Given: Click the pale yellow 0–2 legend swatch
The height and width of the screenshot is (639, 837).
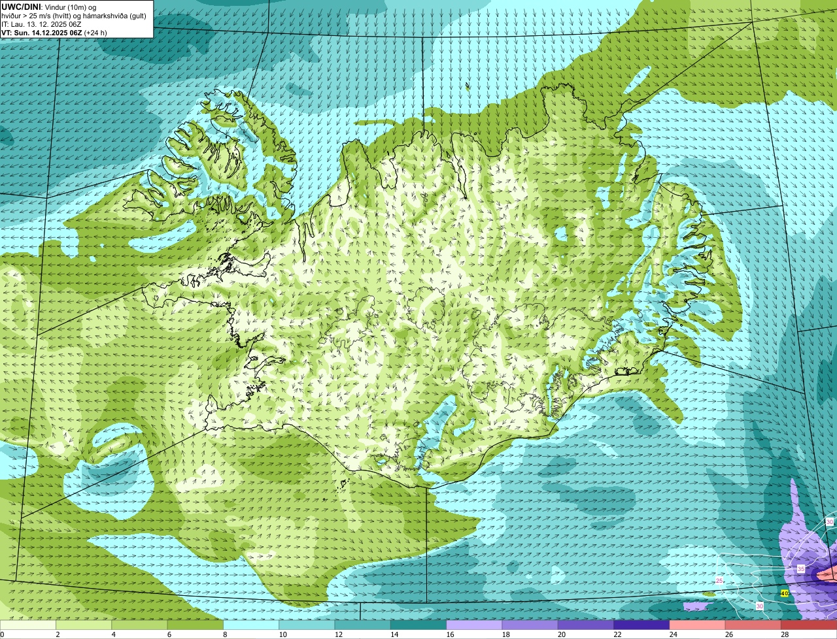Looking at the screenshot, I should click(28, 625).
